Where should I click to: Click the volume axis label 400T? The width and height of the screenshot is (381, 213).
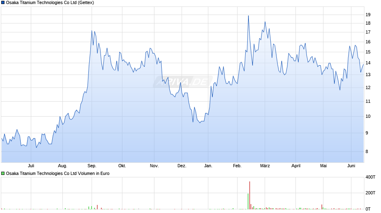click(x=370, y=177)
